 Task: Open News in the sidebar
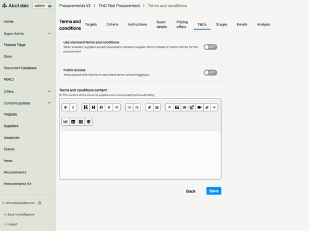(x=8, y=160)
